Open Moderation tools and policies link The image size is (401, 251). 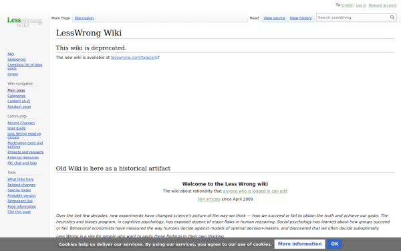click(25, 145)
